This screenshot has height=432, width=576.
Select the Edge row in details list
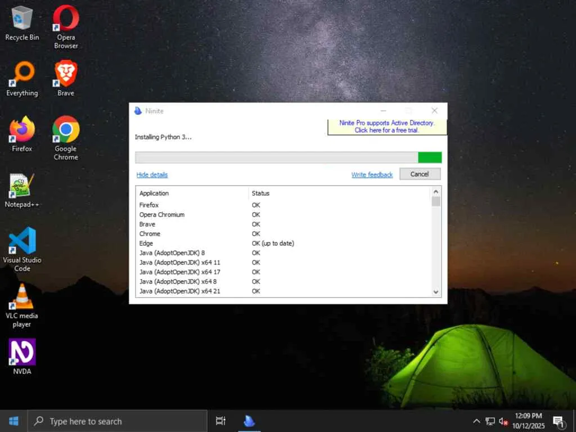click(x=283, y=243)
